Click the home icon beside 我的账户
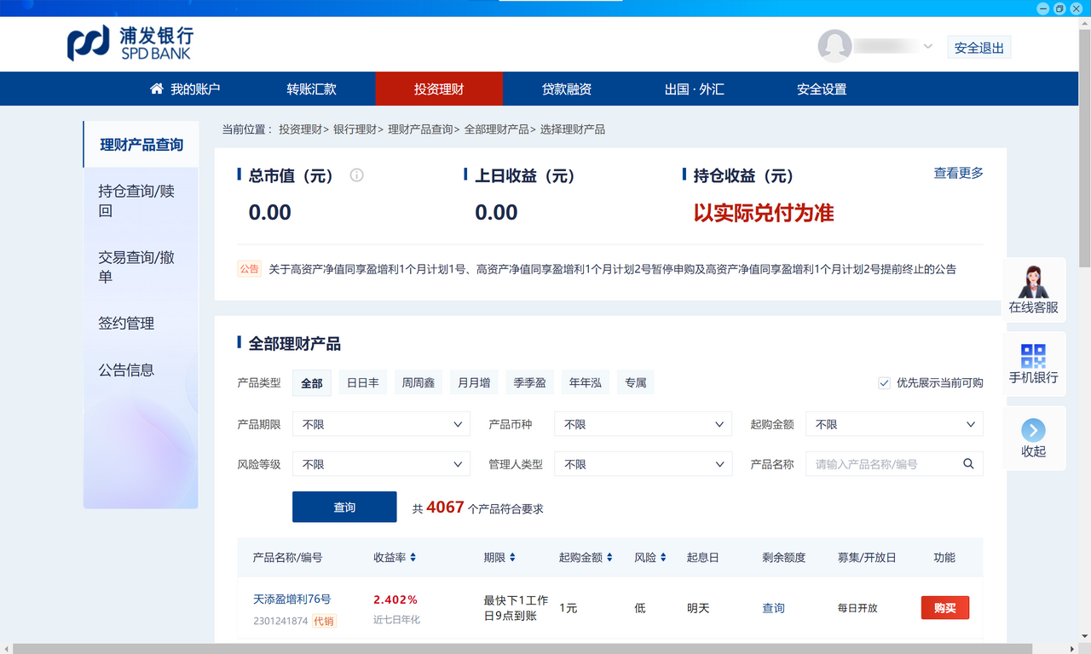1091x654 pixels. pyautogui.click(x=156, y=89)
